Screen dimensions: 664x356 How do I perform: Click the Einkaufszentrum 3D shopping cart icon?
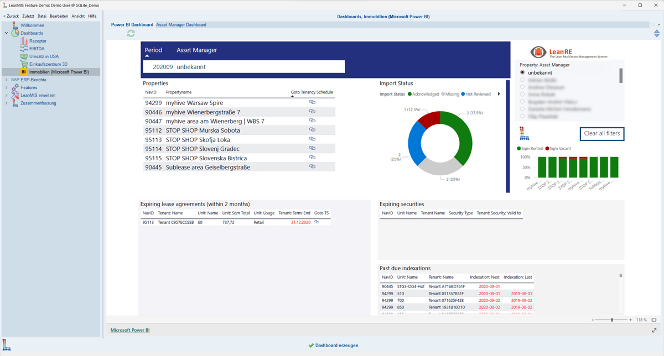click(x=24, y=64)
